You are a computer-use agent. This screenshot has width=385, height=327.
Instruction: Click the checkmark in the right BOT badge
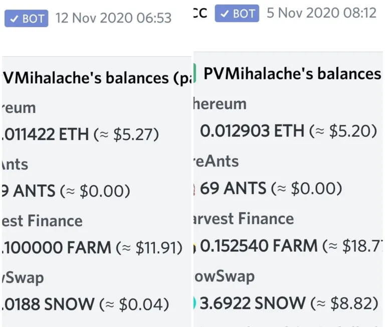[x=225, y=14]
